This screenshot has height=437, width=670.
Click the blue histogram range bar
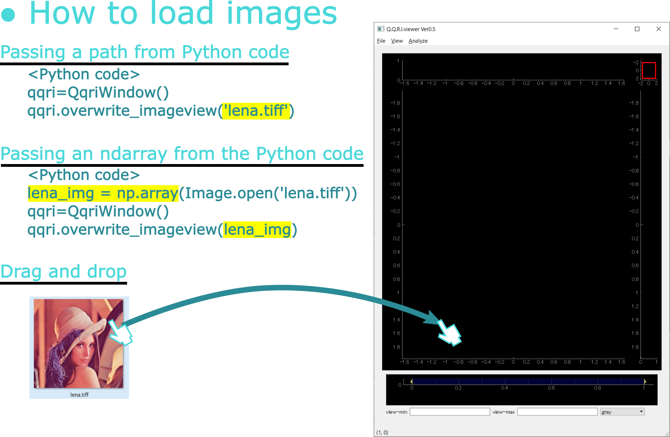coord(528,381)
